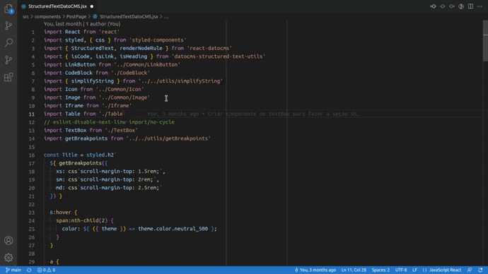Click 'getBreakpoints' identifier on line 14
This screenshot has width=488, height=274.
86,138
